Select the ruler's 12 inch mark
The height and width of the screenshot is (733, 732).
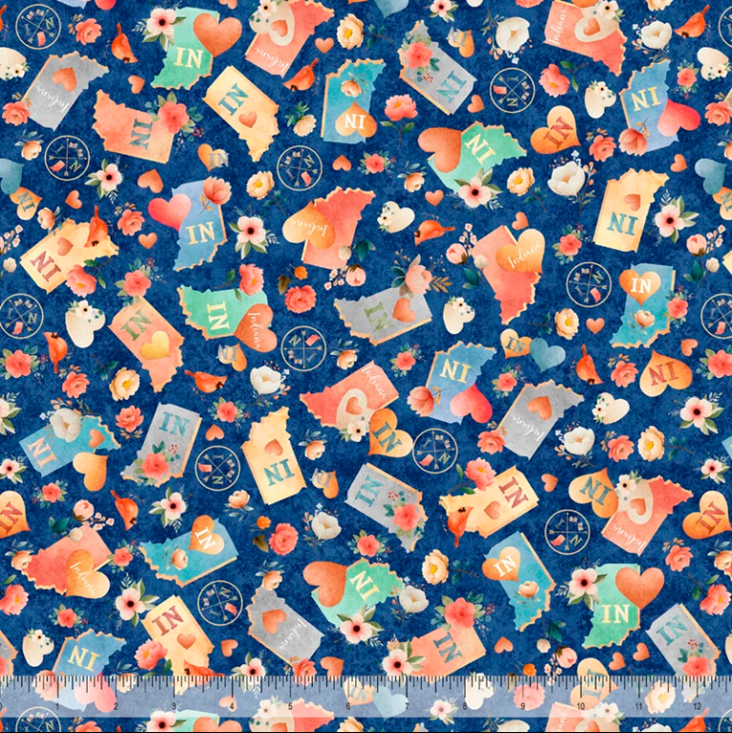click(x=700, y=706)
